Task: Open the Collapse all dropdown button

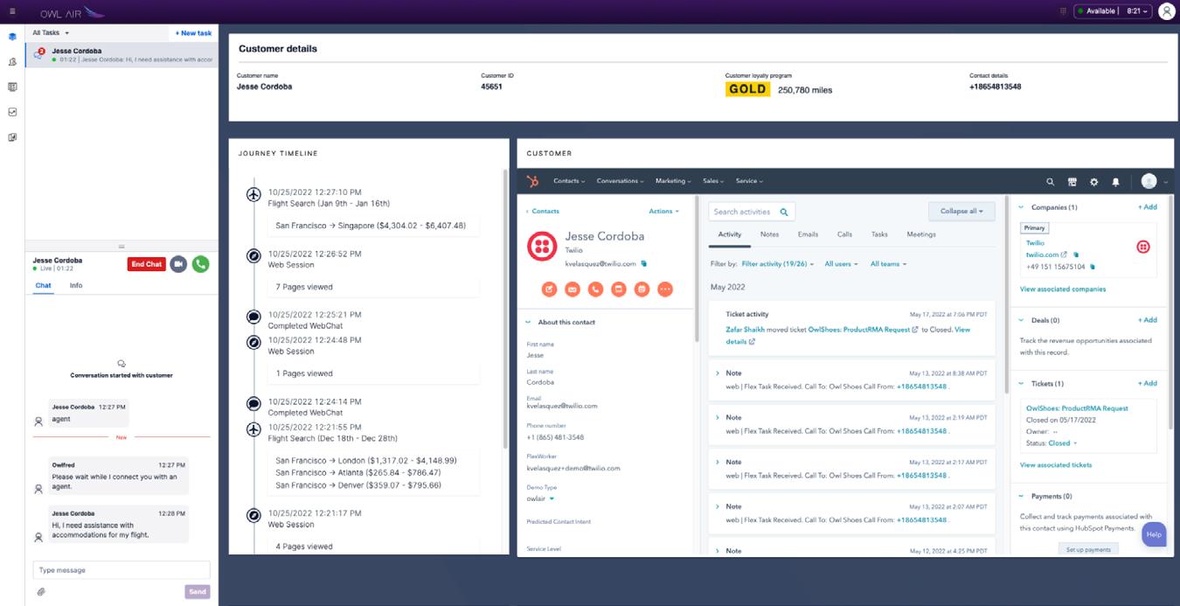Action: (x=961, y=211)
